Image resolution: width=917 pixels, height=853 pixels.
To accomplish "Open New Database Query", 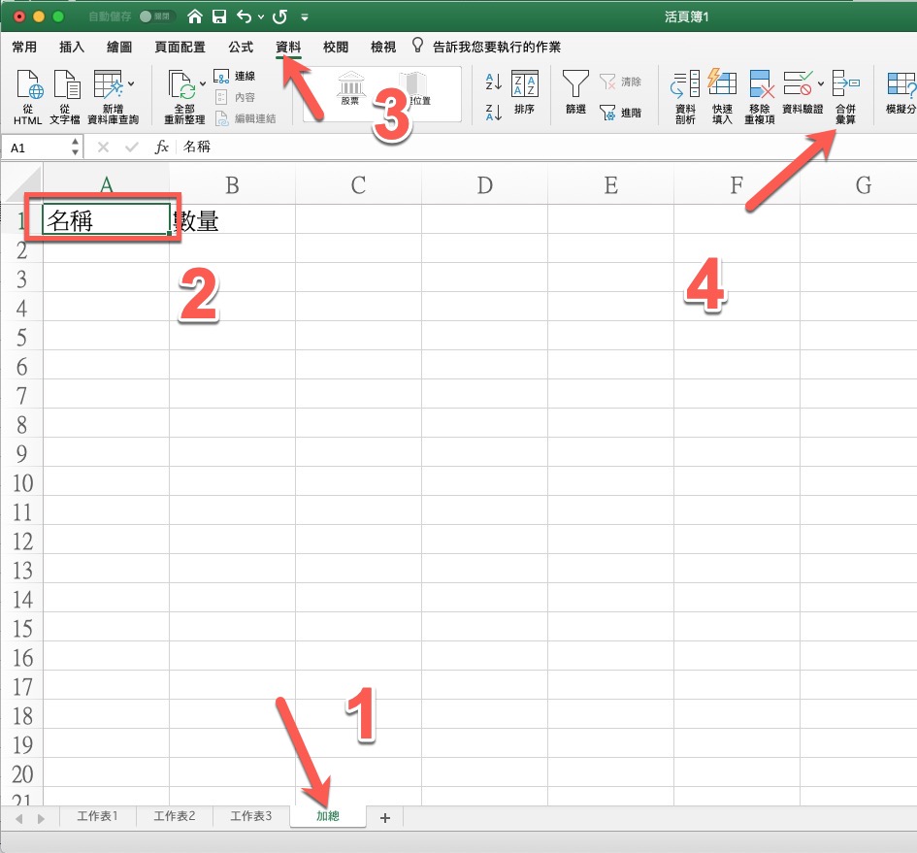I will (x=112, y=97).
